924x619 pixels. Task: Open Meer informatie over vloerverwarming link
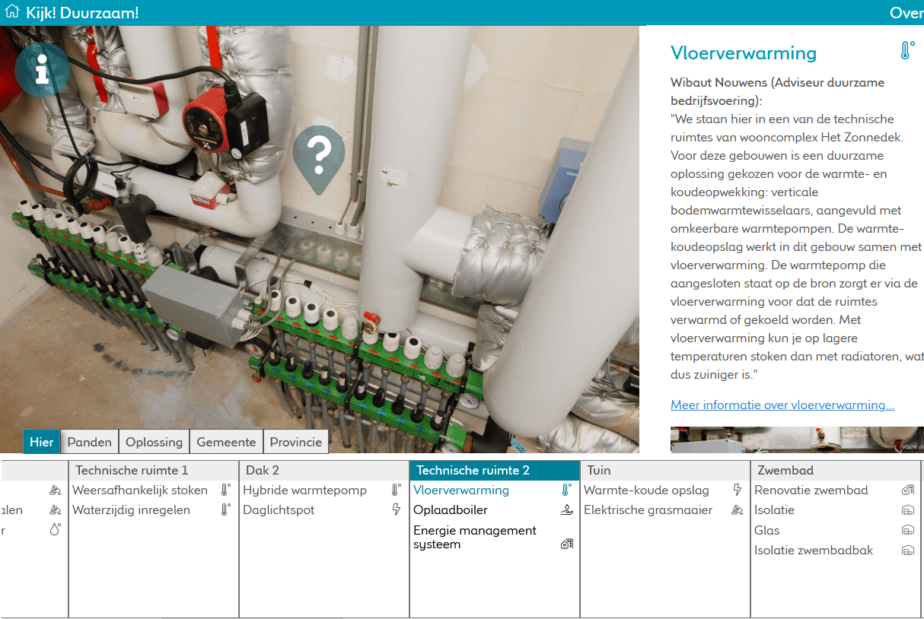(x=782, y=405)
